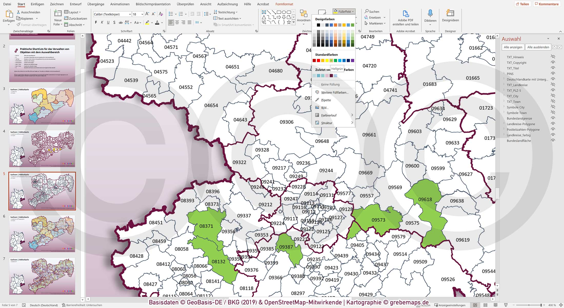Click the Ausschneiden scissors icon
Screen dimensions: 564x308
[18, 12]
